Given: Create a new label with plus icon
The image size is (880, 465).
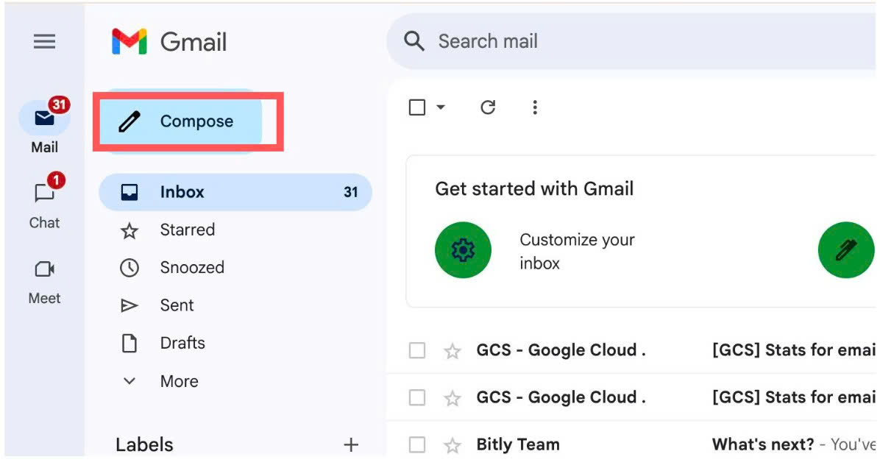Looking at the screenshot, I should [351, 445].
